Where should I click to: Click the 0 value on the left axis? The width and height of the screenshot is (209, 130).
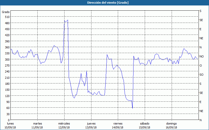point(9,120)
